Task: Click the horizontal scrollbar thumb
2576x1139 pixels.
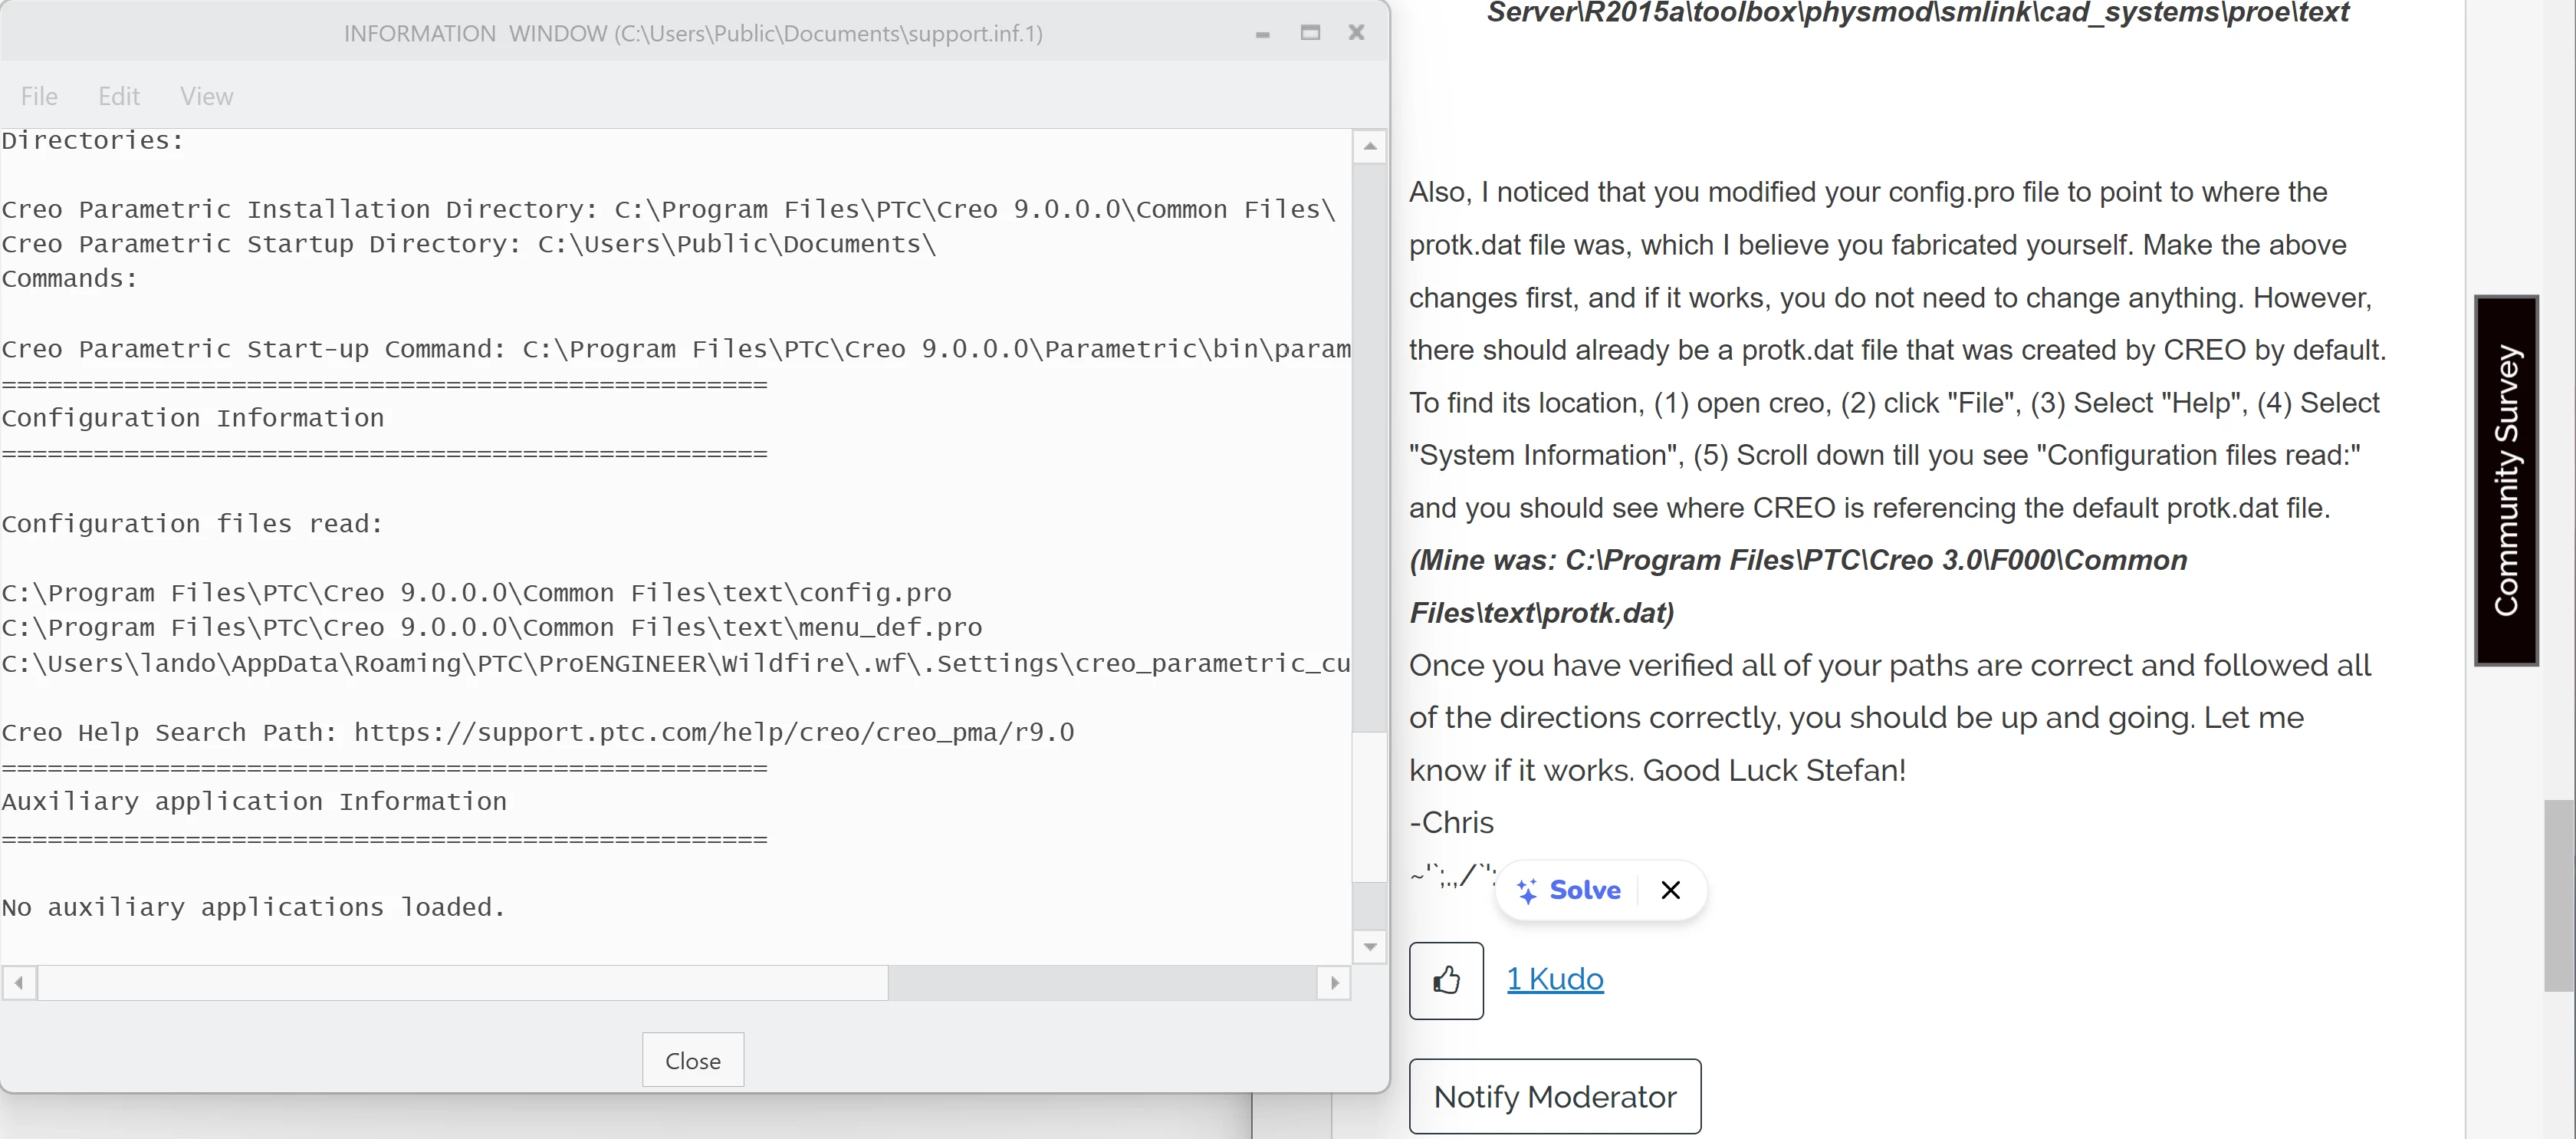Action: pos(462,983)
